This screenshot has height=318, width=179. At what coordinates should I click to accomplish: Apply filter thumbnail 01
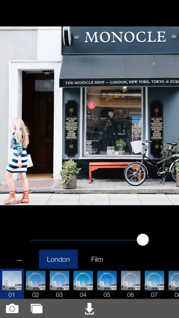coord(12,284)
